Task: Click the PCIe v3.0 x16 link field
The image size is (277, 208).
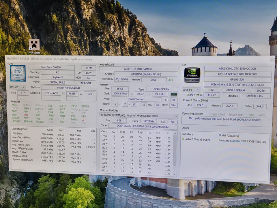Action: click(x=237, y=85)
